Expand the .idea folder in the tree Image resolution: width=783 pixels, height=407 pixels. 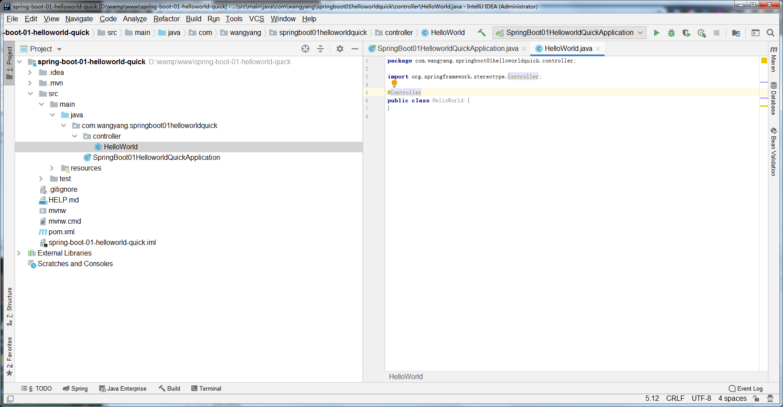[x=30, y=72]
